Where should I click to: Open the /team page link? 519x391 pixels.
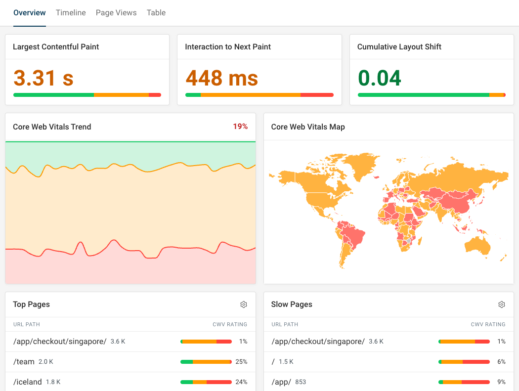24,361
